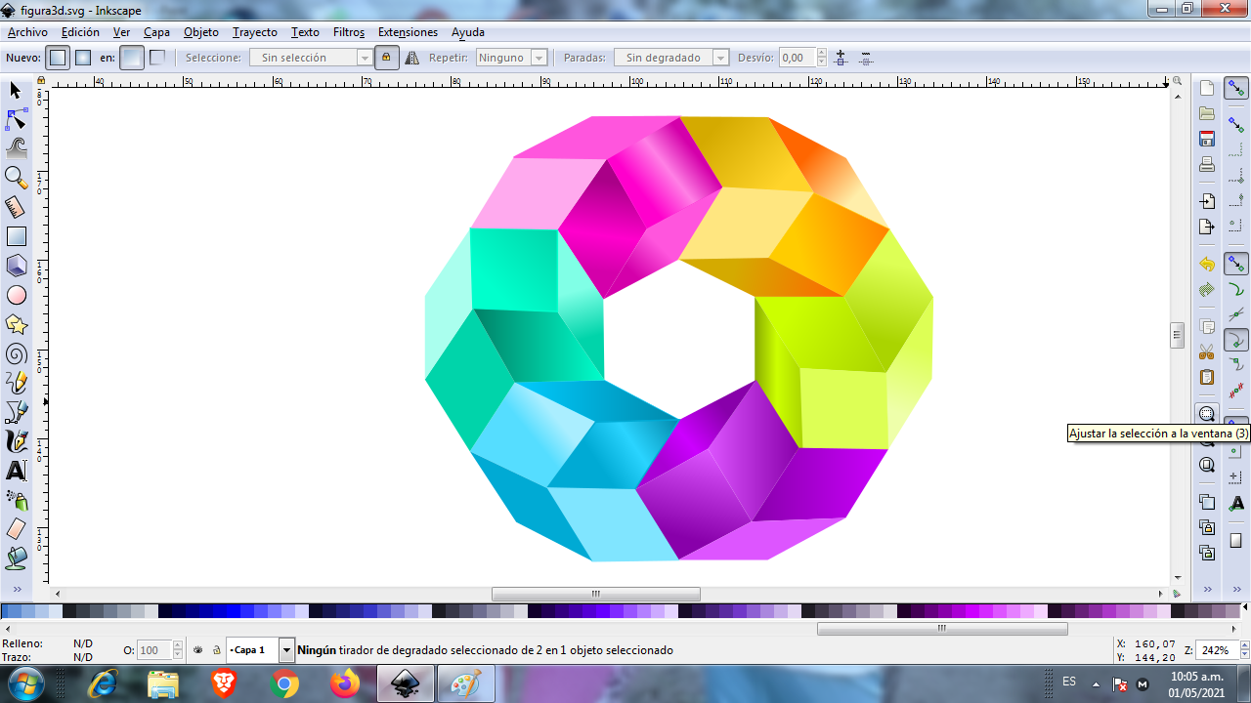Click the reverse gradient direction button
Image resolution: width=1251 pixels, height=703 pixels.
point(411,58)
